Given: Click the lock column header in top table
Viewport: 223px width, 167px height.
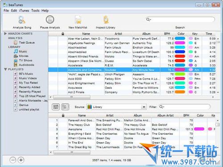Looking at the screenshot, I should (x=63, y=34).
